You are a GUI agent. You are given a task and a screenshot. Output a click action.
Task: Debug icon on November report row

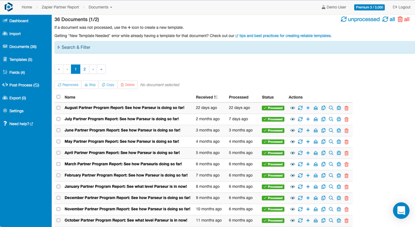(x=339, y=209)
